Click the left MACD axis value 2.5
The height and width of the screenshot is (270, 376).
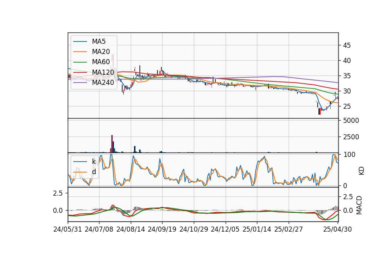tap(58, 193)
